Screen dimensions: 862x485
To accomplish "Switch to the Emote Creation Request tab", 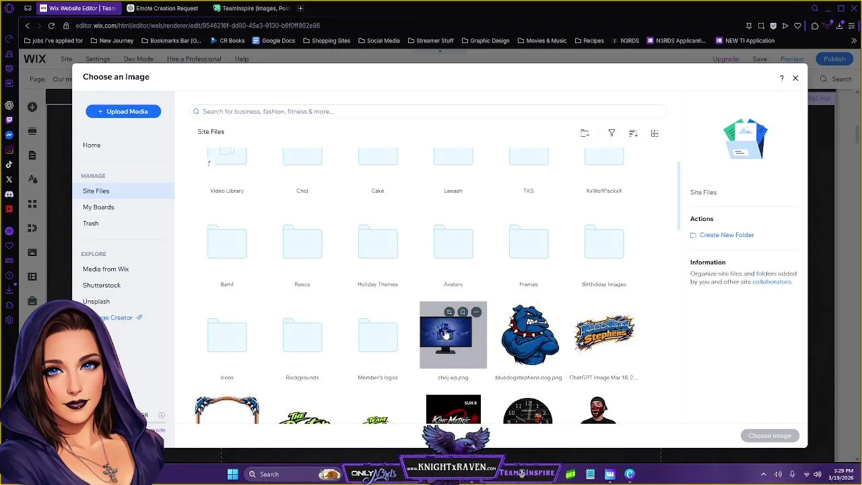I will pos(164,9).
